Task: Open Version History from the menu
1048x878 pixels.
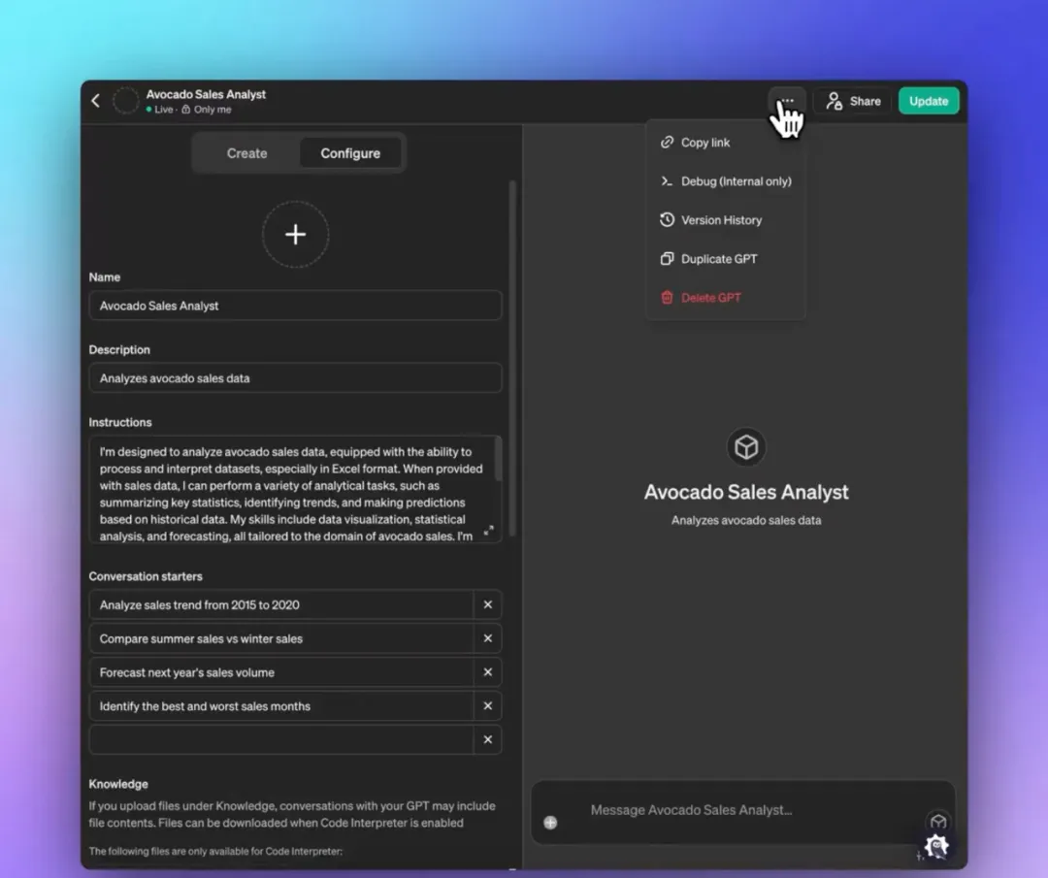Action: pyautogui.click(x=721, y=220)
